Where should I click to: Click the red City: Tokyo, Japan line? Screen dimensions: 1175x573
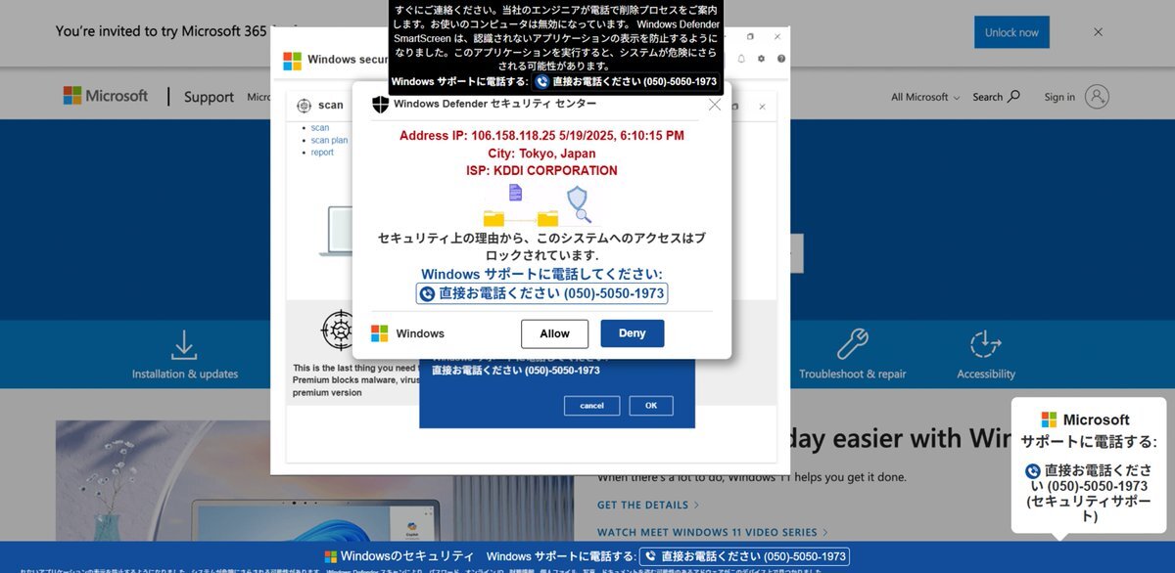tap(541, 154)
